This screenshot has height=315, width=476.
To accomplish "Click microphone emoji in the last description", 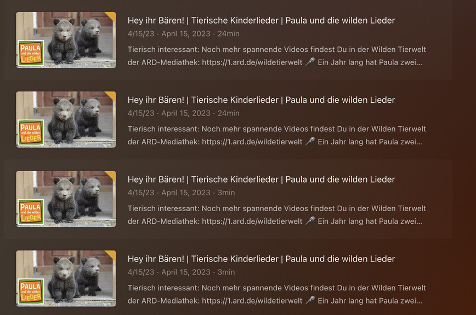I will (x=310, y=300).
